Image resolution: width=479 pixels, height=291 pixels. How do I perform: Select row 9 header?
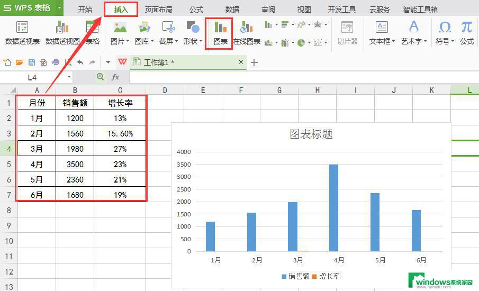pyautogui.click(x=9, y=225)
